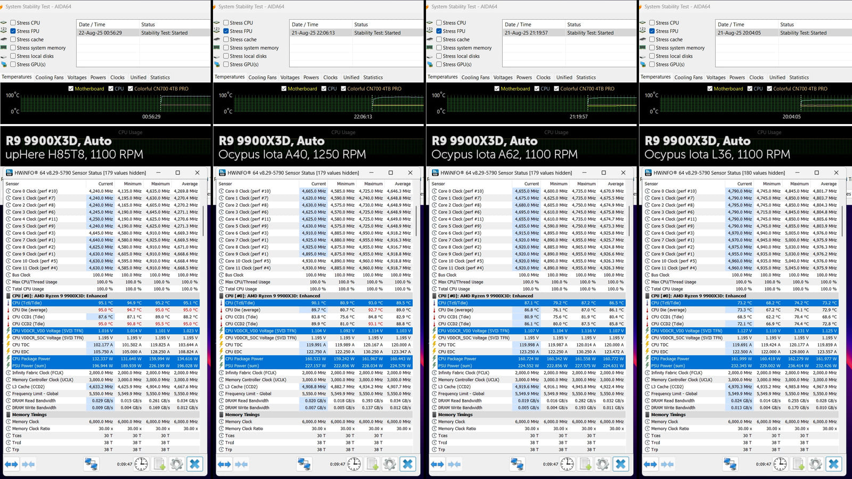The image size is (852, 479).
Task: Open network monitoring icon in Iota L36 HWiNFO window
Action: pyautogui.click(x=730, y=464)
